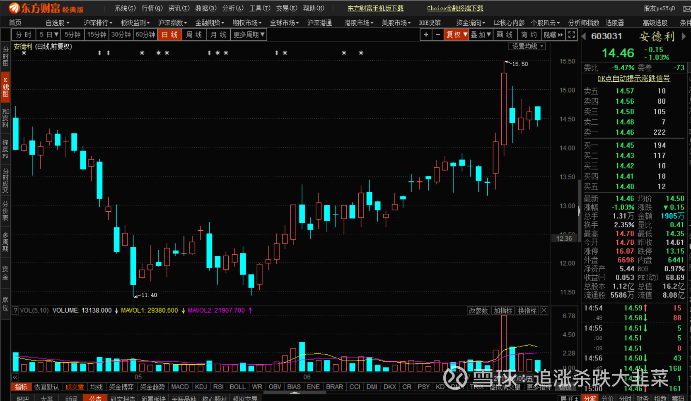This screenshot has height=401, width=691.
Task: Open 设置均线 dropdown
Action: coord(527,46)
